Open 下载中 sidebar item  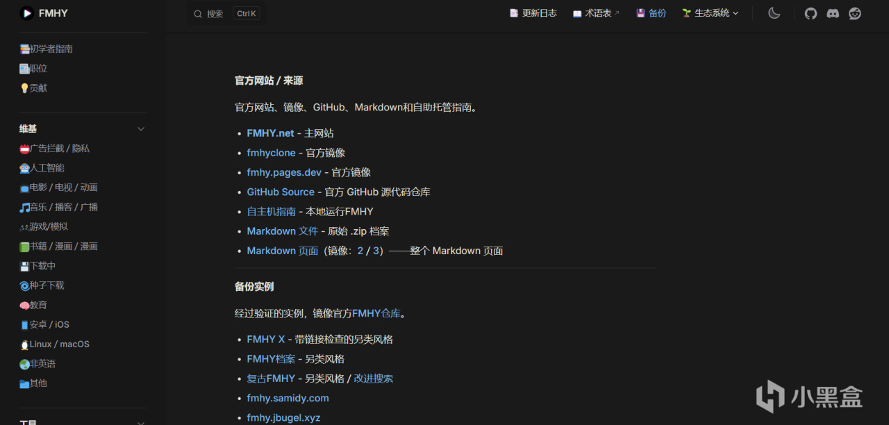38,266
